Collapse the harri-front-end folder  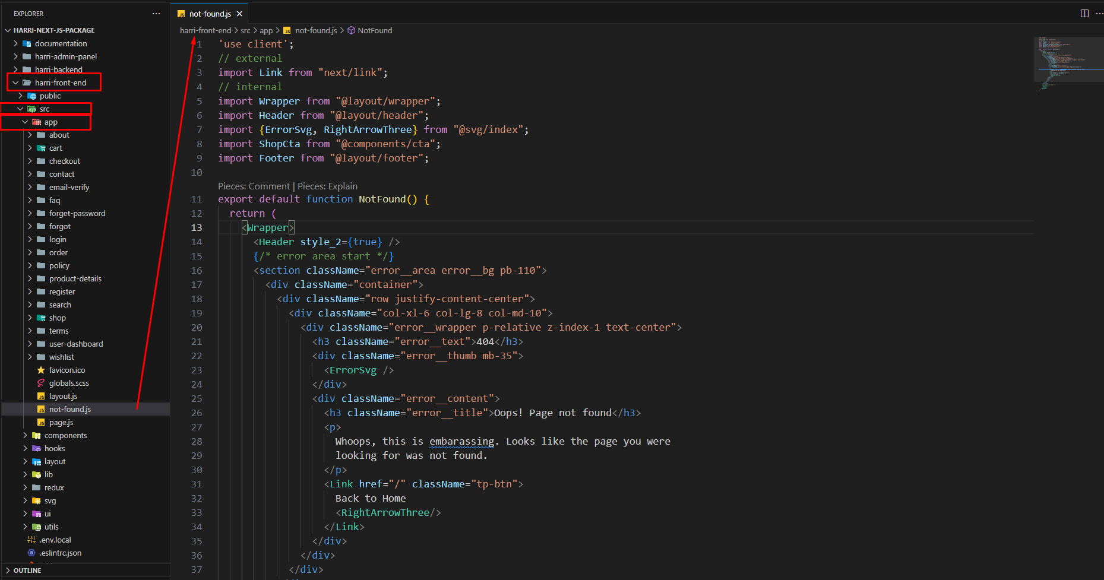[x=16, y=83]
